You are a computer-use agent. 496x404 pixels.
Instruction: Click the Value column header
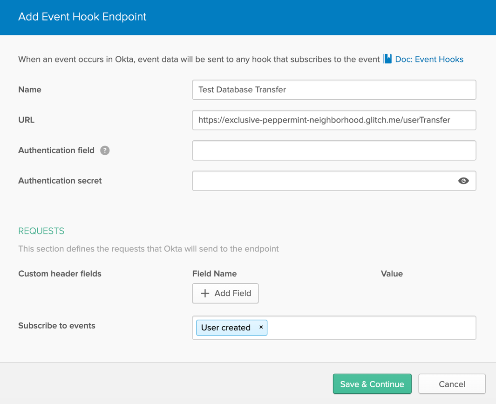(x=391, y=274)
